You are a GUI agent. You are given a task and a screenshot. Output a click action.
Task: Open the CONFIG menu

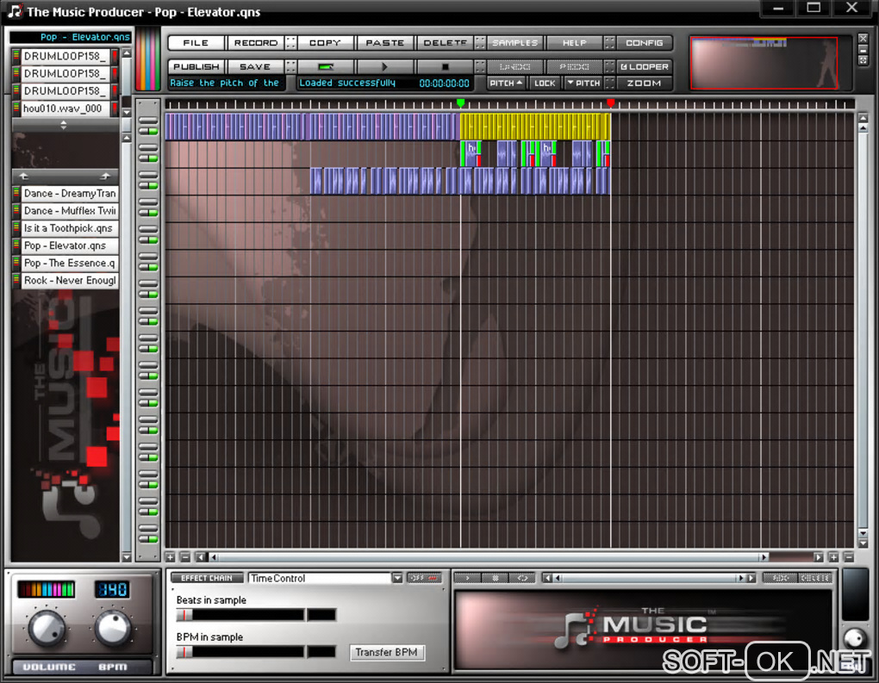(644, 42)
